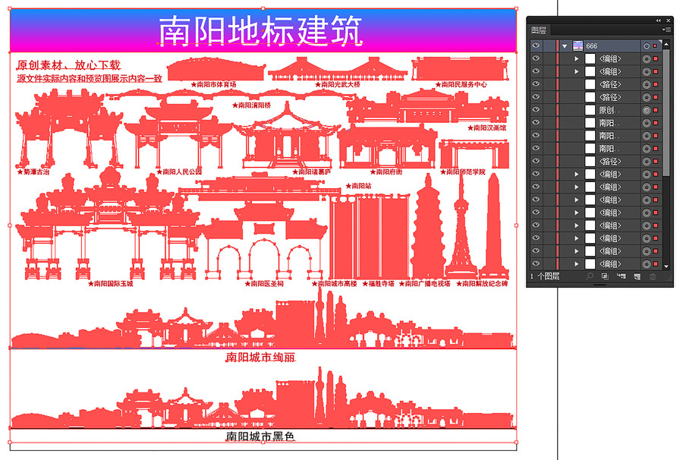Toggle eye of the bottom-most visible 编组 row

536,263
